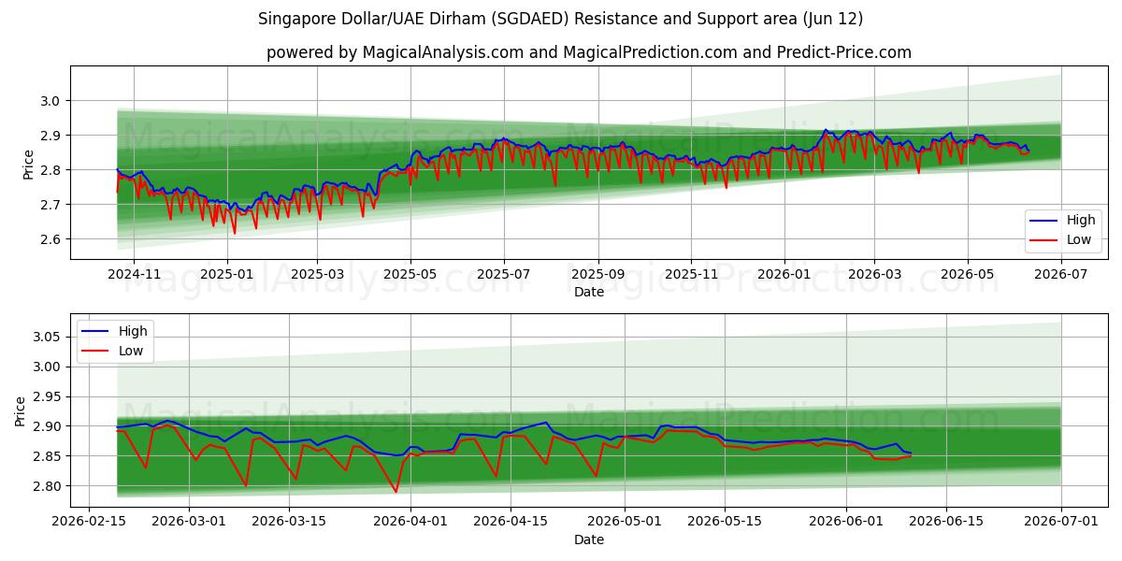Click the '3.05' y-axis tick of bottom chart

tap(49, 337)
